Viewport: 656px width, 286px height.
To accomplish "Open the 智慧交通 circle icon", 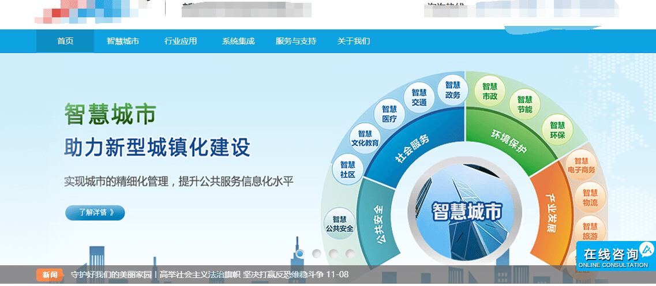I will [x=419, y=97].
